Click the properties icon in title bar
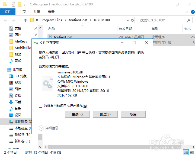 (x=14, y=4)
